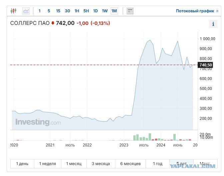The image size is (224, 176).
Task: Choose the 5H interval
Action: click(x=86, y=11)
